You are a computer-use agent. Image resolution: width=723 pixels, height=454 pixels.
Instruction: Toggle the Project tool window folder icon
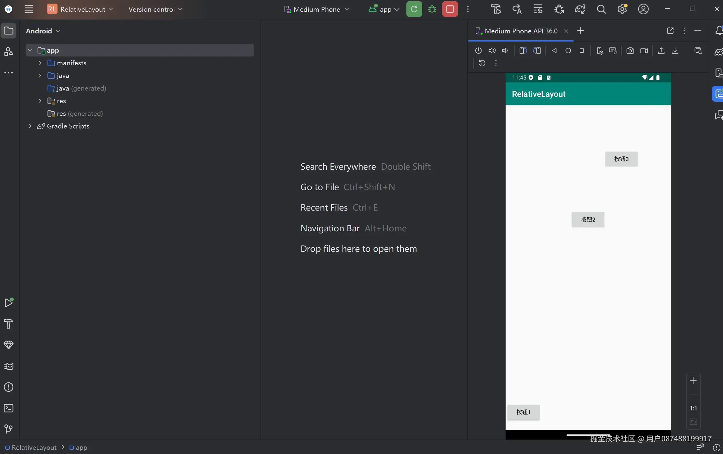[9, 31]
